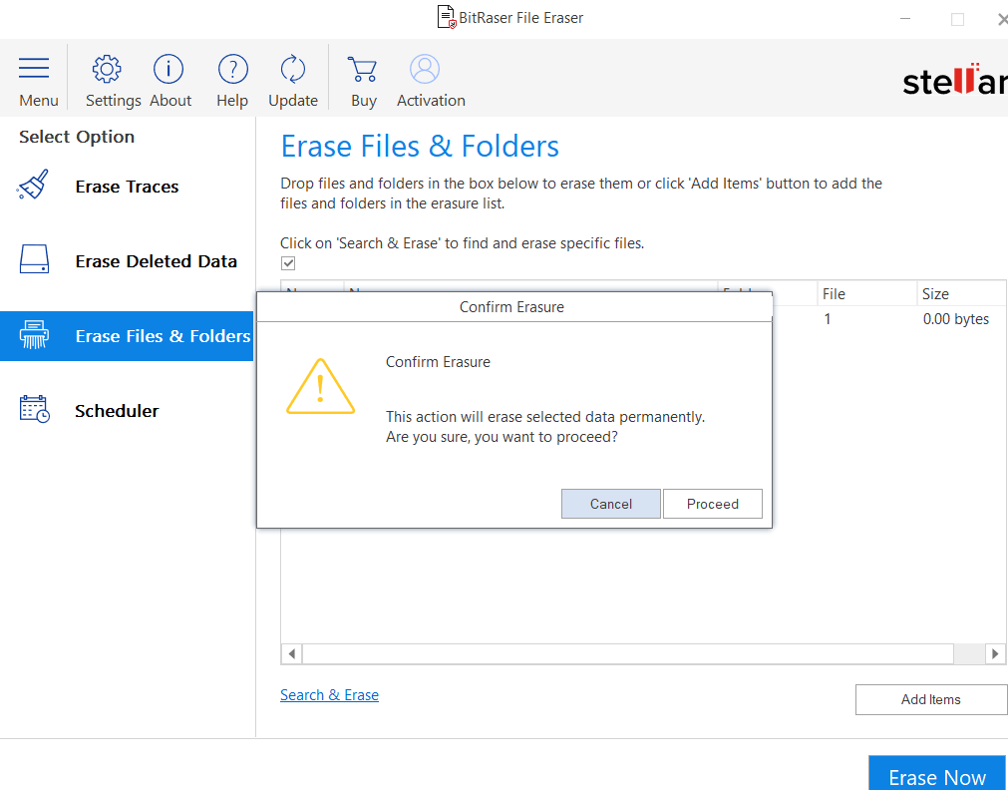The height and width of the screenshot is (790, 1008).
Task: Toggle the select-all checkbox above the list
Action: (x=288, y=263)
